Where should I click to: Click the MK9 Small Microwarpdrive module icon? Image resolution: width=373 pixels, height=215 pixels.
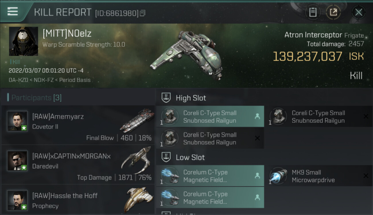[x=278, y=176]
